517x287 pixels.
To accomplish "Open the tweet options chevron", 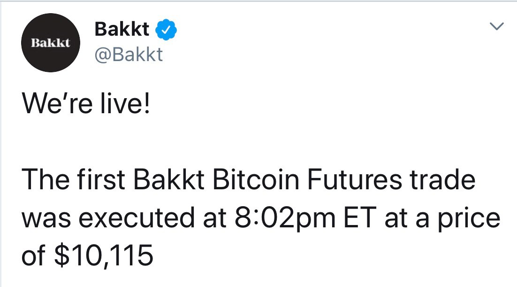I will point(496,25).
